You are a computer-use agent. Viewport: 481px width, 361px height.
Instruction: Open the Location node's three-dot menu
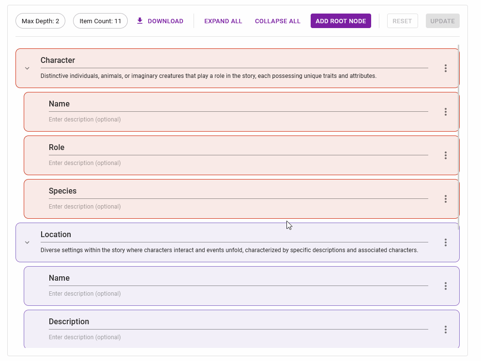tap(445, 242)
